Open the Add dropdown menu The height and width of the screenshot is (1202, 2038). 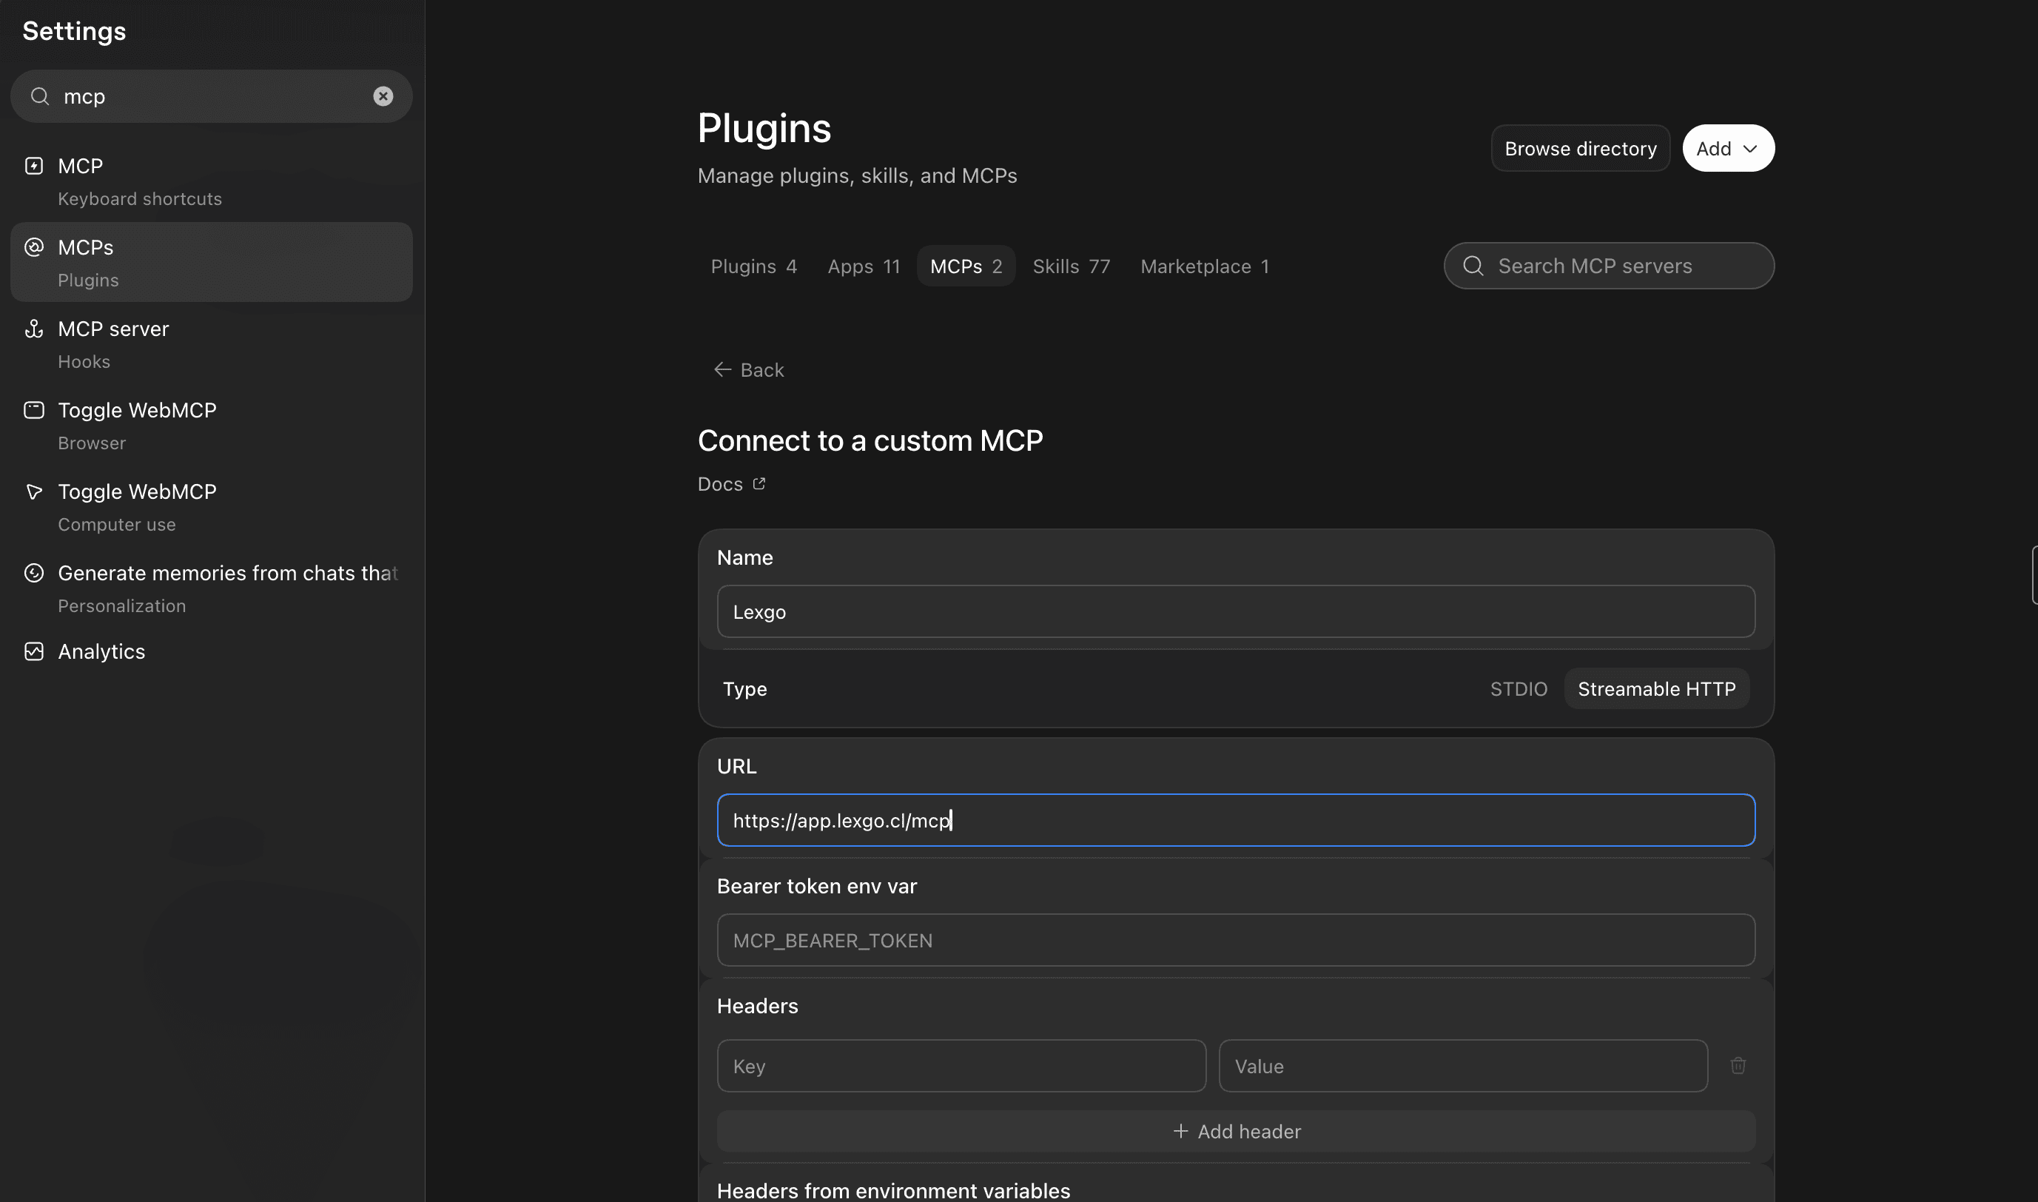[1728, 148]
